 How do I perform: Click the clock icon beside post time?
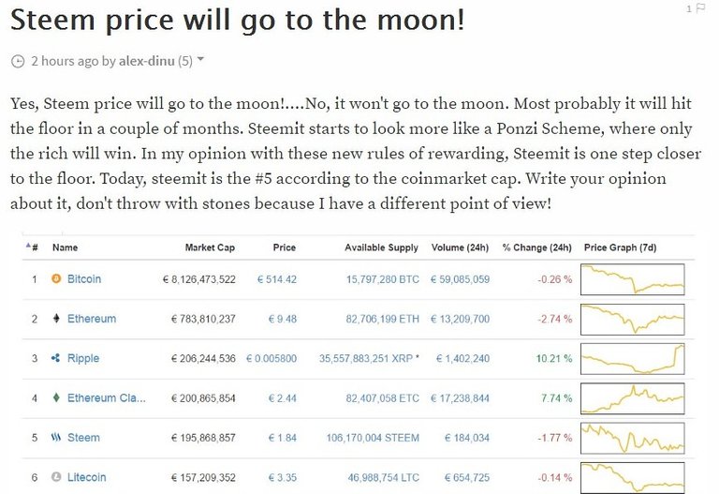tap(18, 61)
